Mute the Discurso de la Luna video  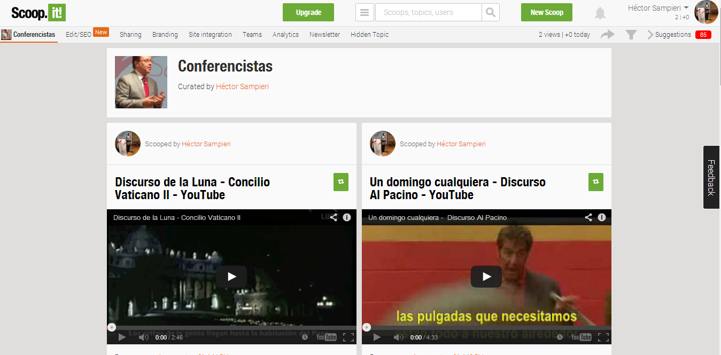(143, 337)
